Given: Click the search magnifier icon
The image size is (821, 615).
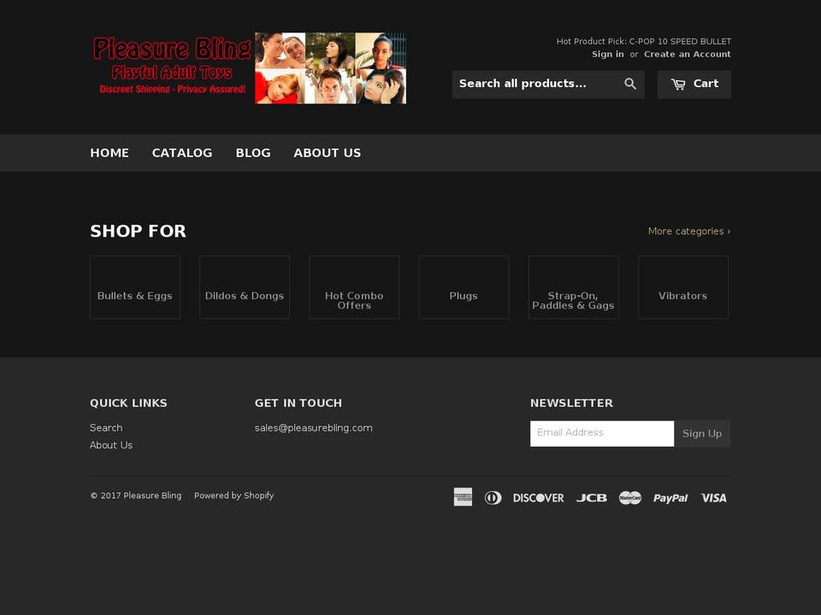Looking at the screenshot, I should pyautogui.click(x=630, y=84).
